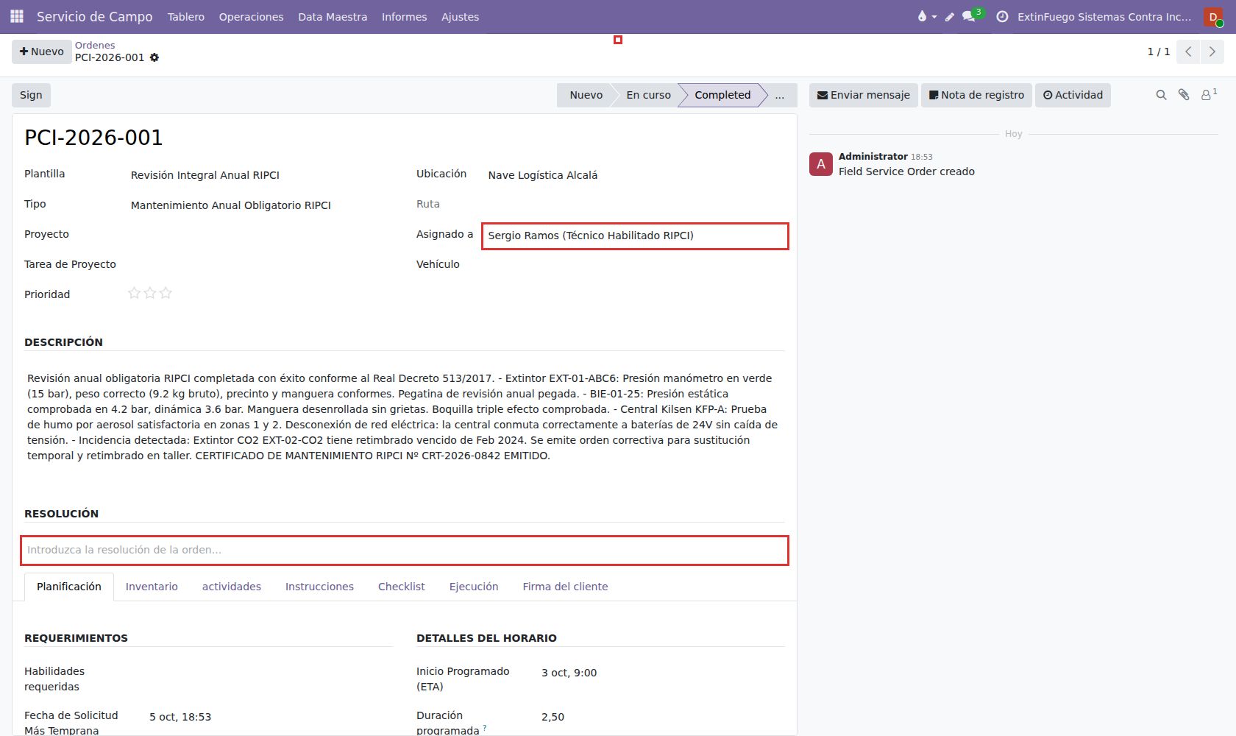Screen dimensions: 1236x736
Task: Open the Plantilla field dropdown
Action: (x=261, y=175)
